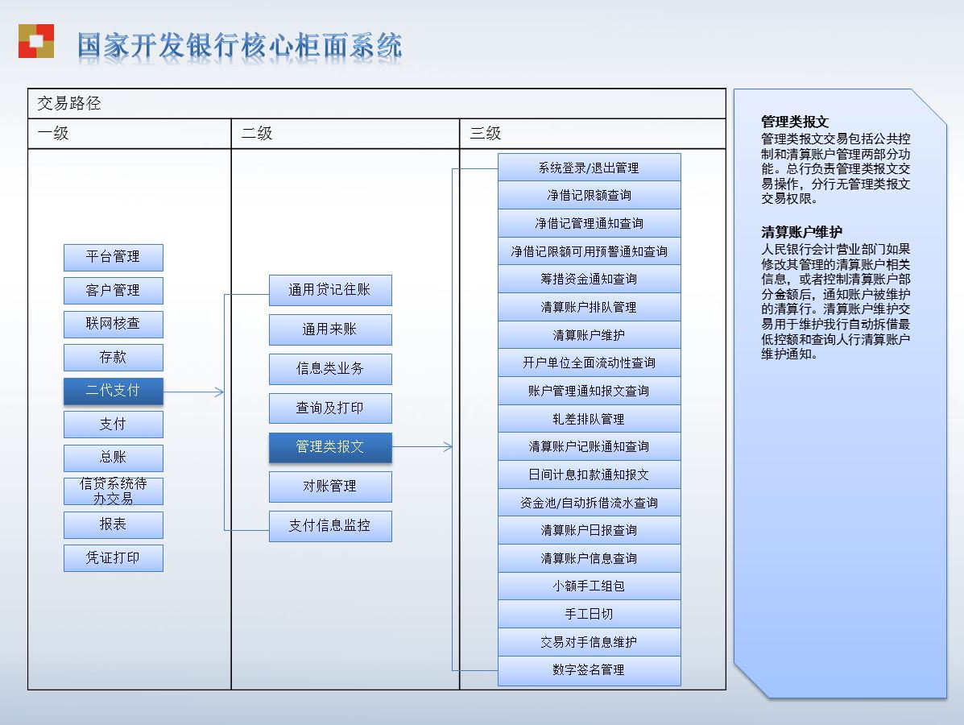Open 查询及打印 item

pos(330,408)
